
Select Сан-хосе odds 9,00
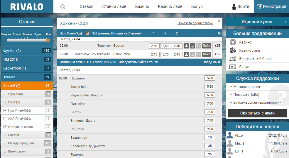[210, 129]
